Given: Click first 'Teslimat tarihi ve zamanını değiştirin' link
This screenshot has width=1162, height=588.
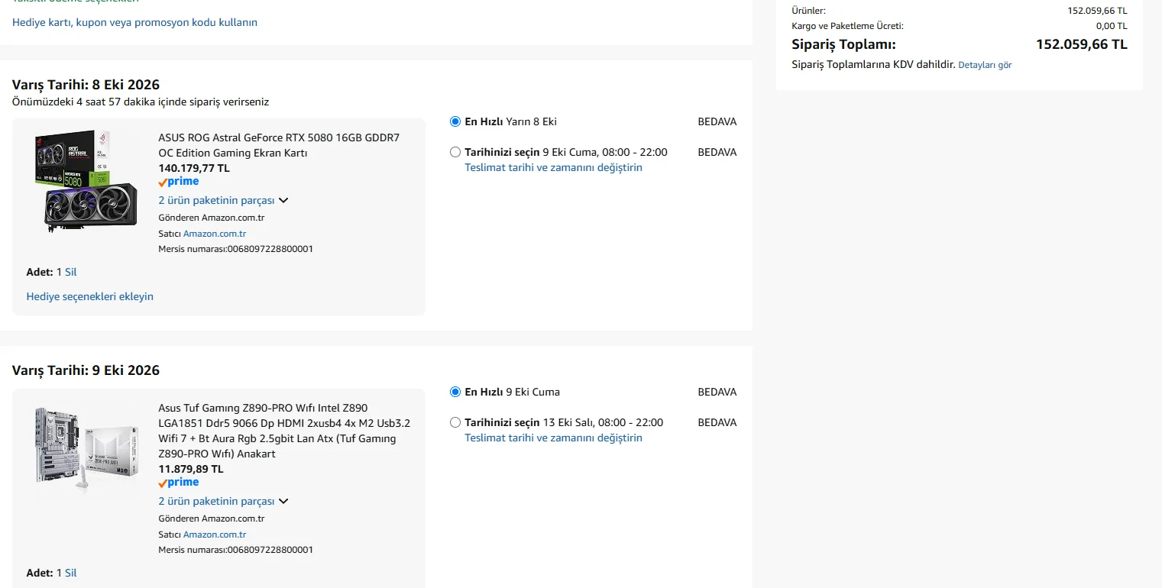Looking at the screenshot, I should [553, 167].
